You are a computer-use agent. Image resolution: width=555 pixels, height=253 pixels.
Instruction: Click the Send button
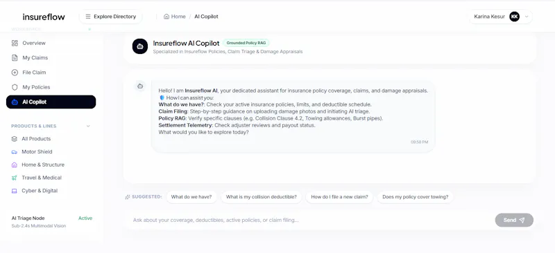514,221
